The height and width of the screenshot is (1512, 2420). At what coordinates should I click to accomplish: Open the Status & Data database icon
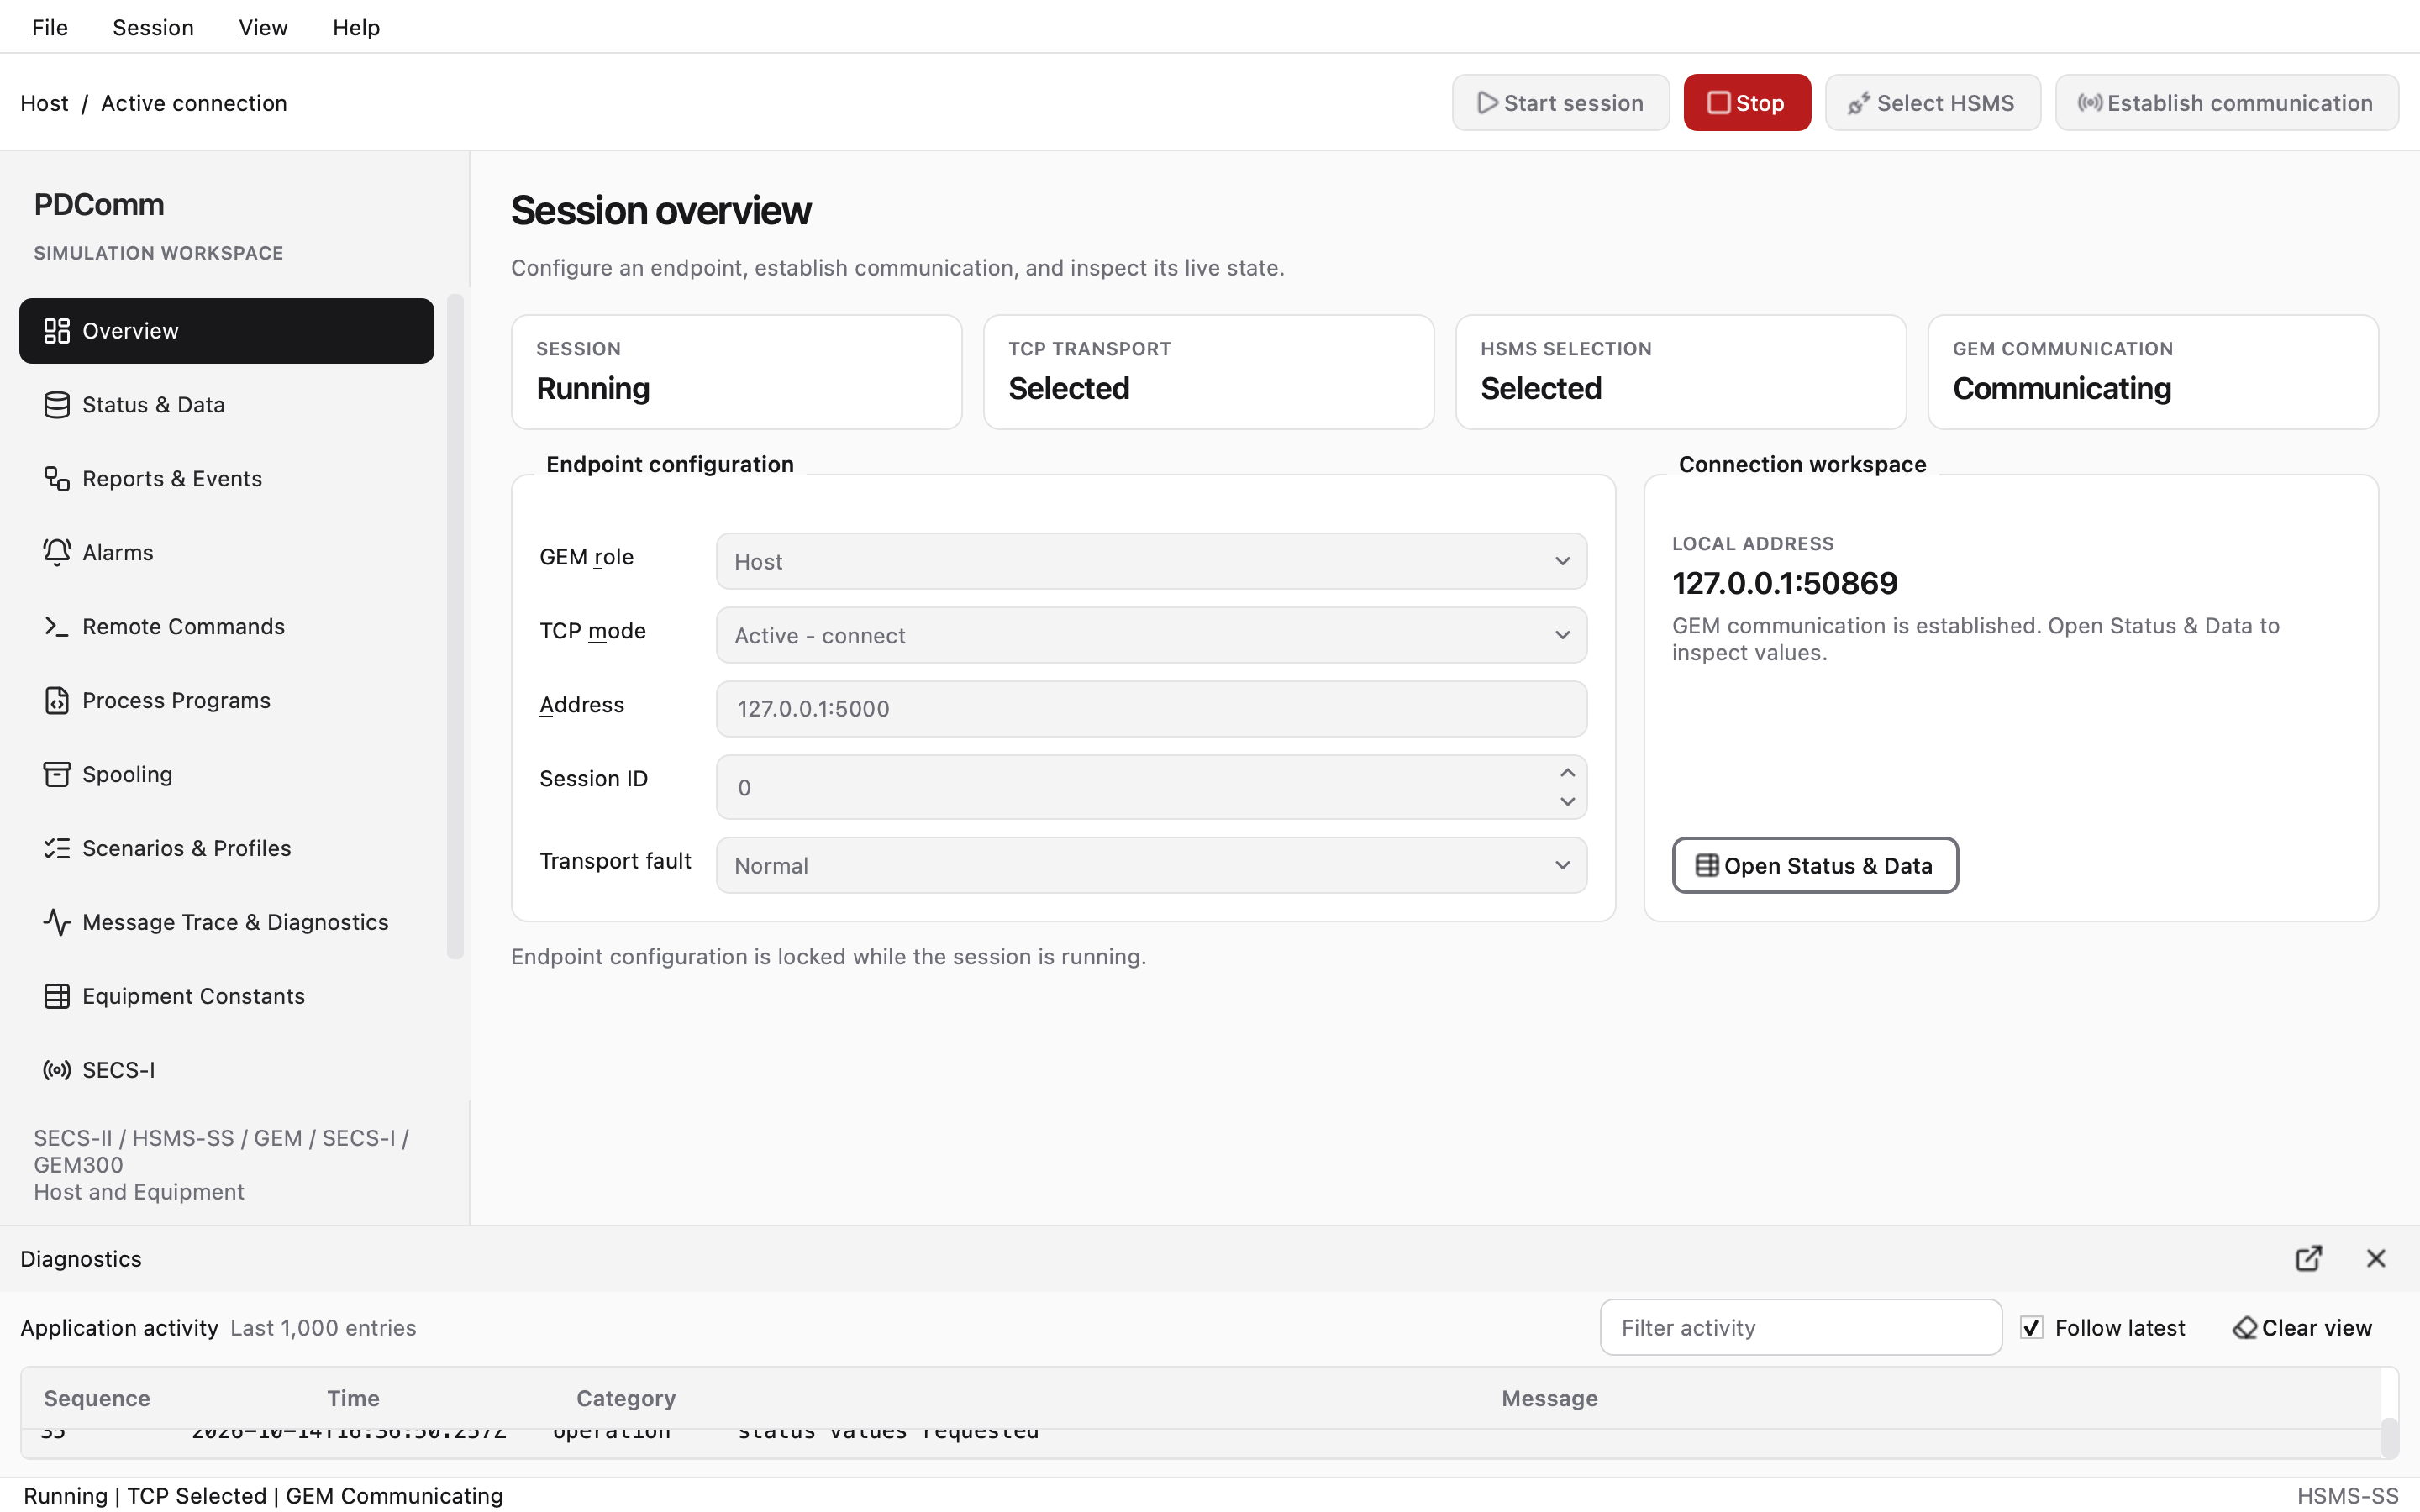point(57,405)
